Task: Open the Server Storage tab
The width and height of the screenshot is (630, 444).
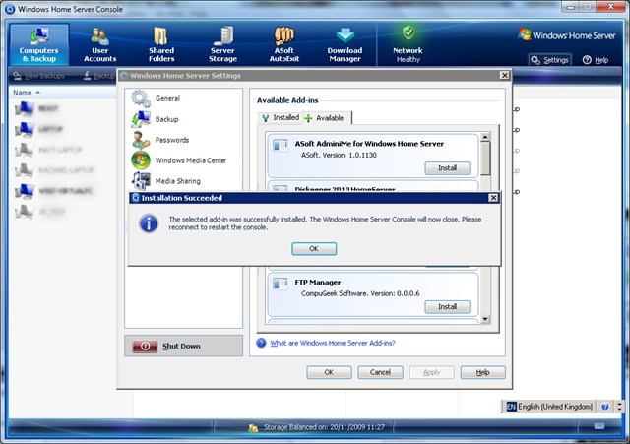Action: click(x=222, y=44)
